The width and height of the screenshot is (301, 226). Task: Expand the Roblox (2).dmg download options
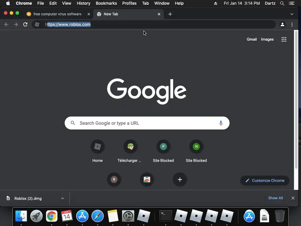coord(63,198)
